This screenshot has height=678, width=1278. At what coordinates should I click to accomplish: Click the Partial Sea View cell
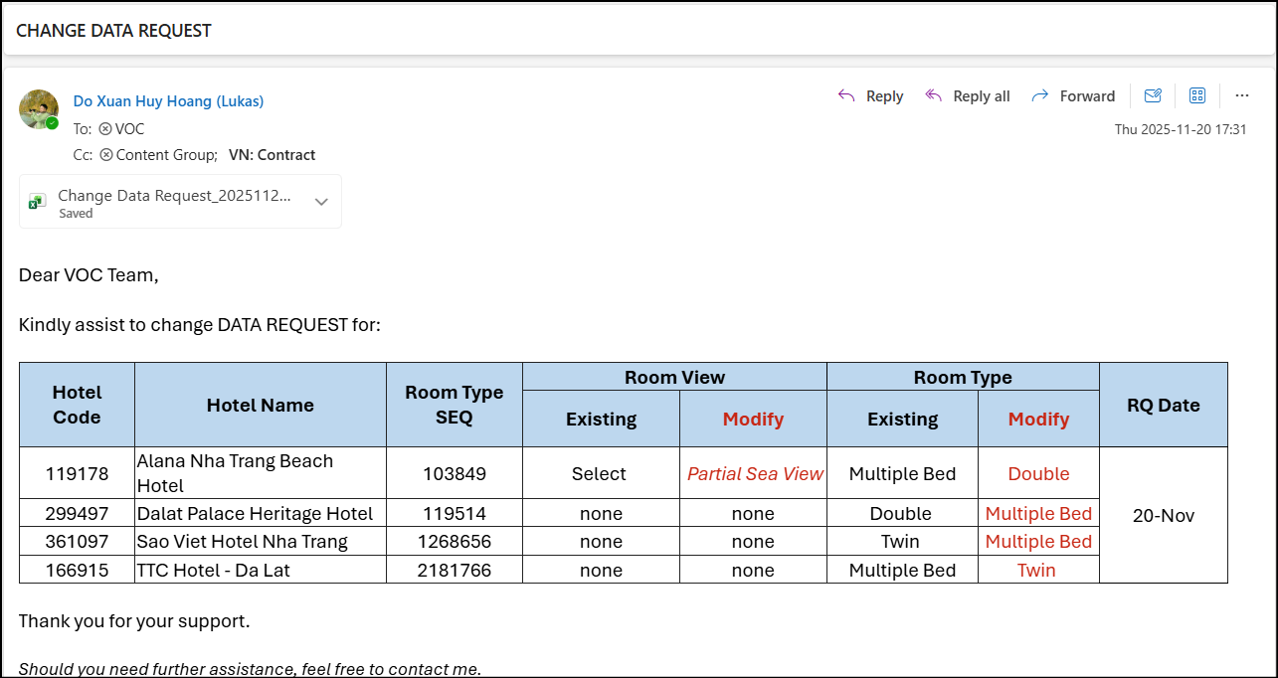point(754,473)
